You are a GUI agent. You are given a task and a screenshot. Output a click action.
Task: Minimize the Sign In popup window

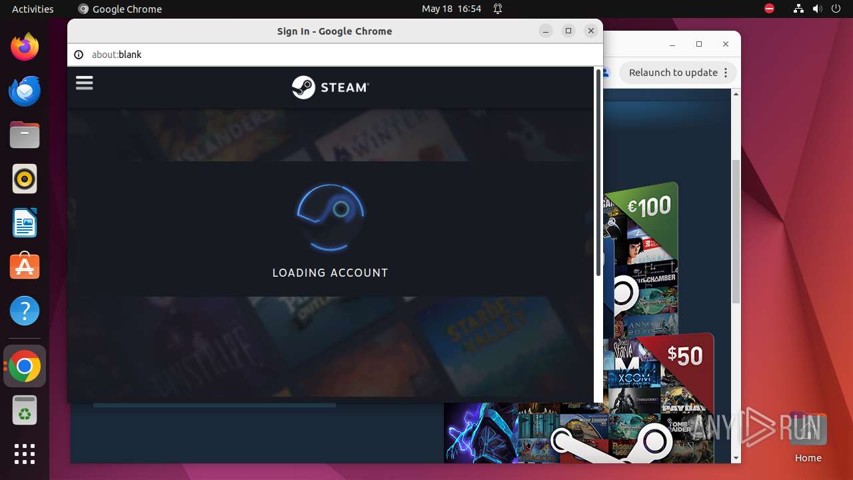(546, 31)
